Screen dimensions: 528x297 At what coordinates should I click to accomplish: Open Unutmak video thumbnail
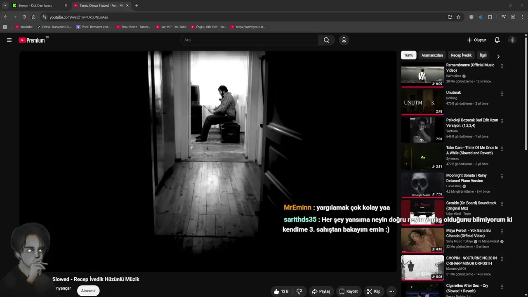pyautogui.click(x=422, y=102)
